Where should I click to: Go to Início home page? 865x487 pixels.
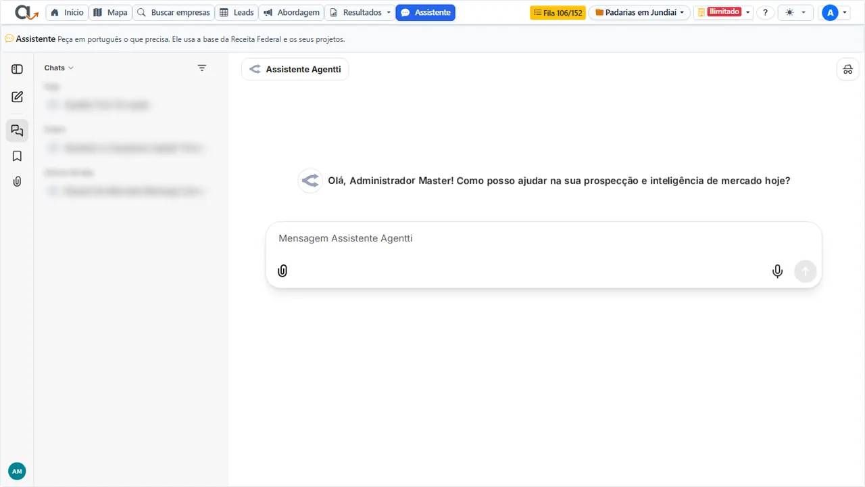[x=68, y=13]
